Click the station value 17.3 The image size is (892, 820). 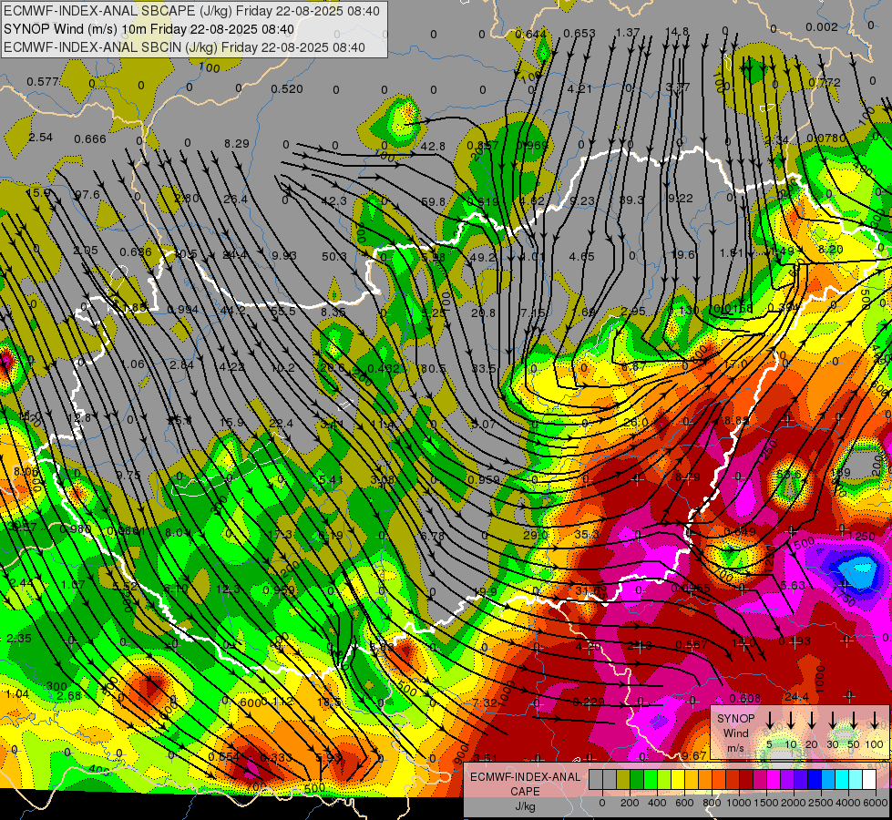click(280, 535)
